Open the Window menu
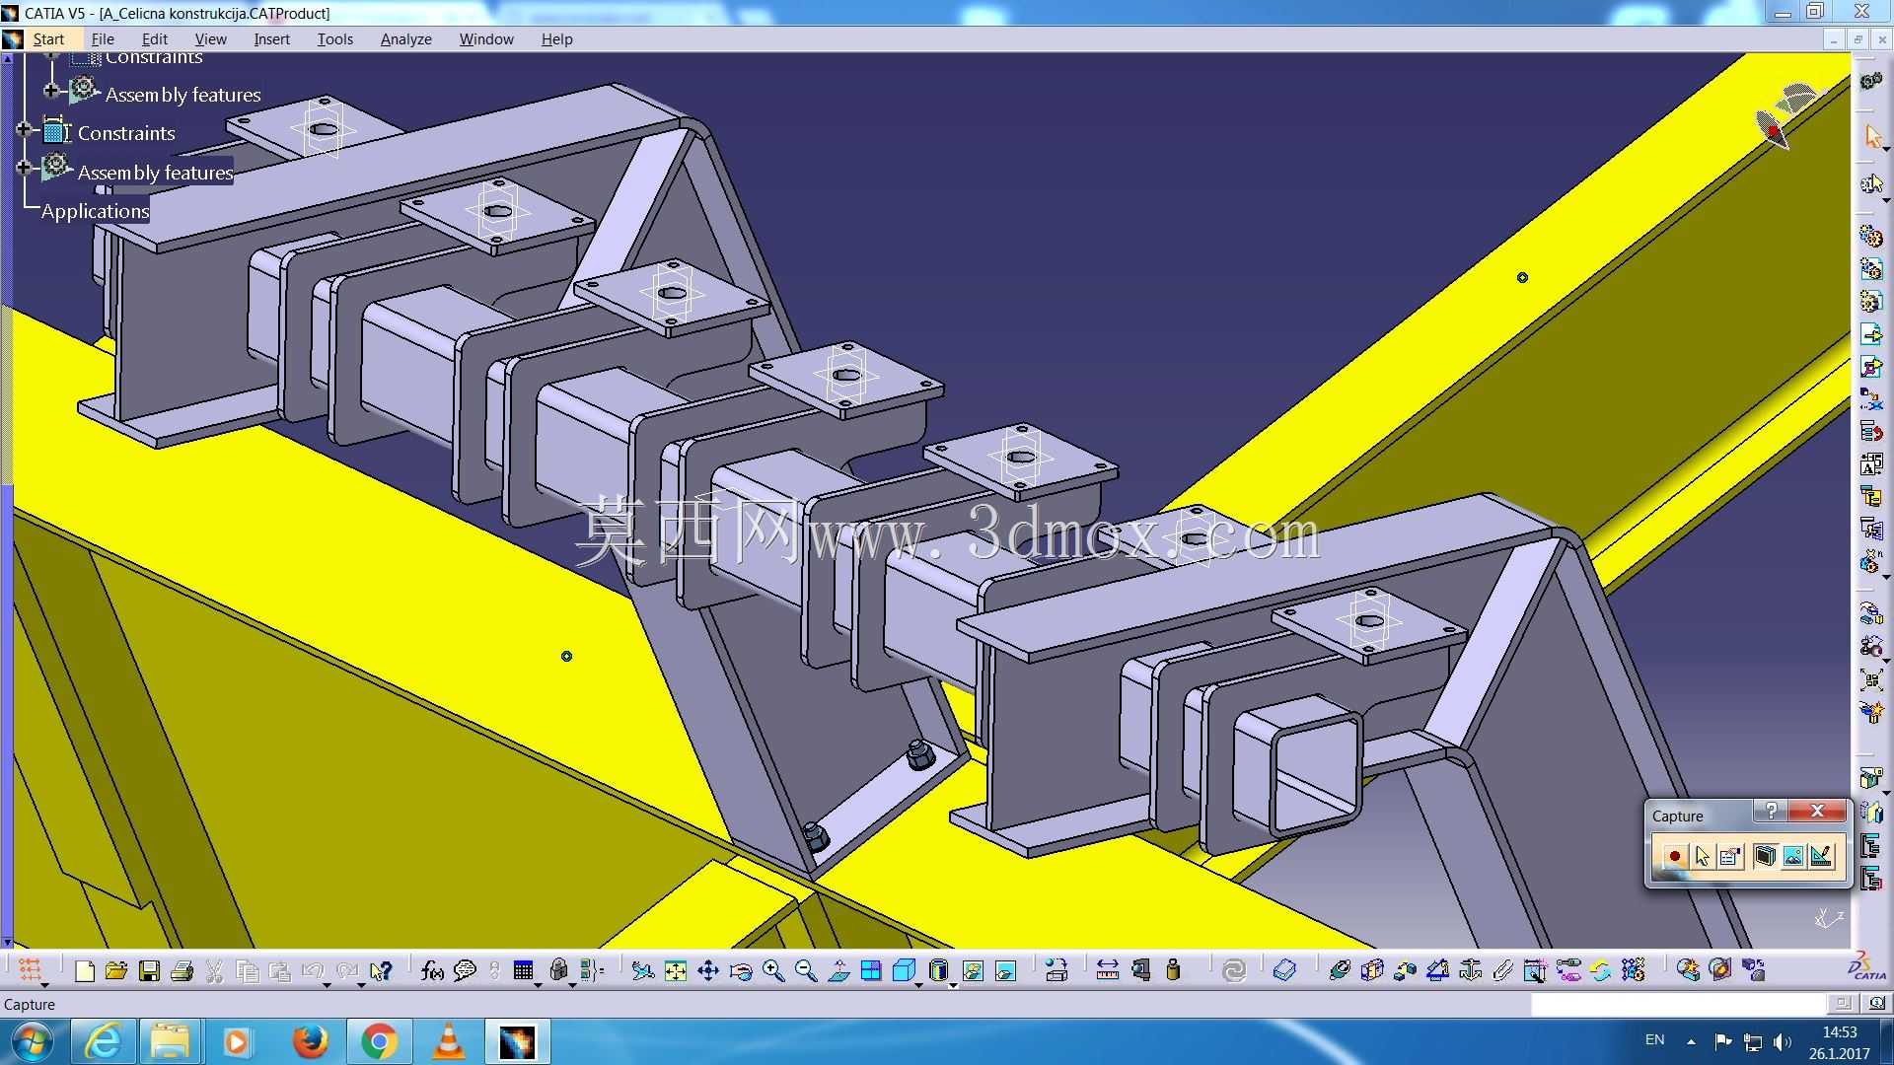Screen dimensions: 1894x1065 click(486, 39)
